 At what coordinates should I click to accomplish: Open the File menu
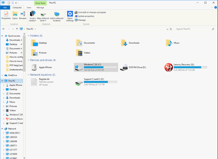coord(5,7)
